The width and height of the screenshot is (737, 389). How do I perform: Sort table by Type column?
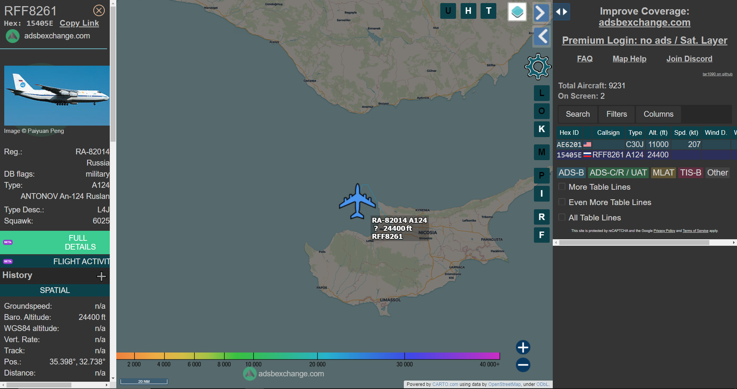click(x=635, y=132)
